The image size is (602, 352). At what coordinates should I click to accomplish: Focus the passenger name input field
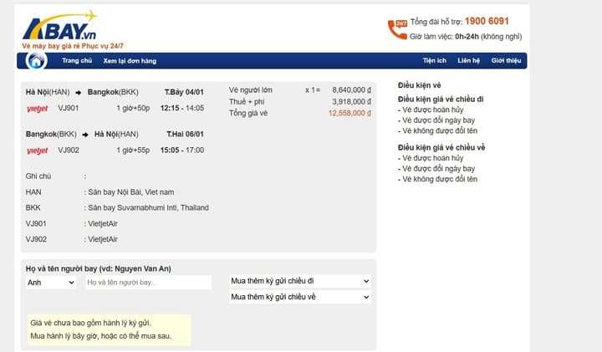(x=148, y=283)
